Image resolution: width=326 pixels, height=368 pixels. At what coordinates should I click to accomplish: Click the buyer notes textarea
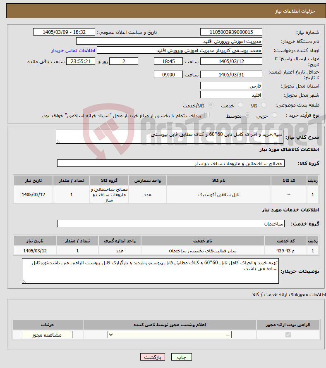click(x=151, y=271)
